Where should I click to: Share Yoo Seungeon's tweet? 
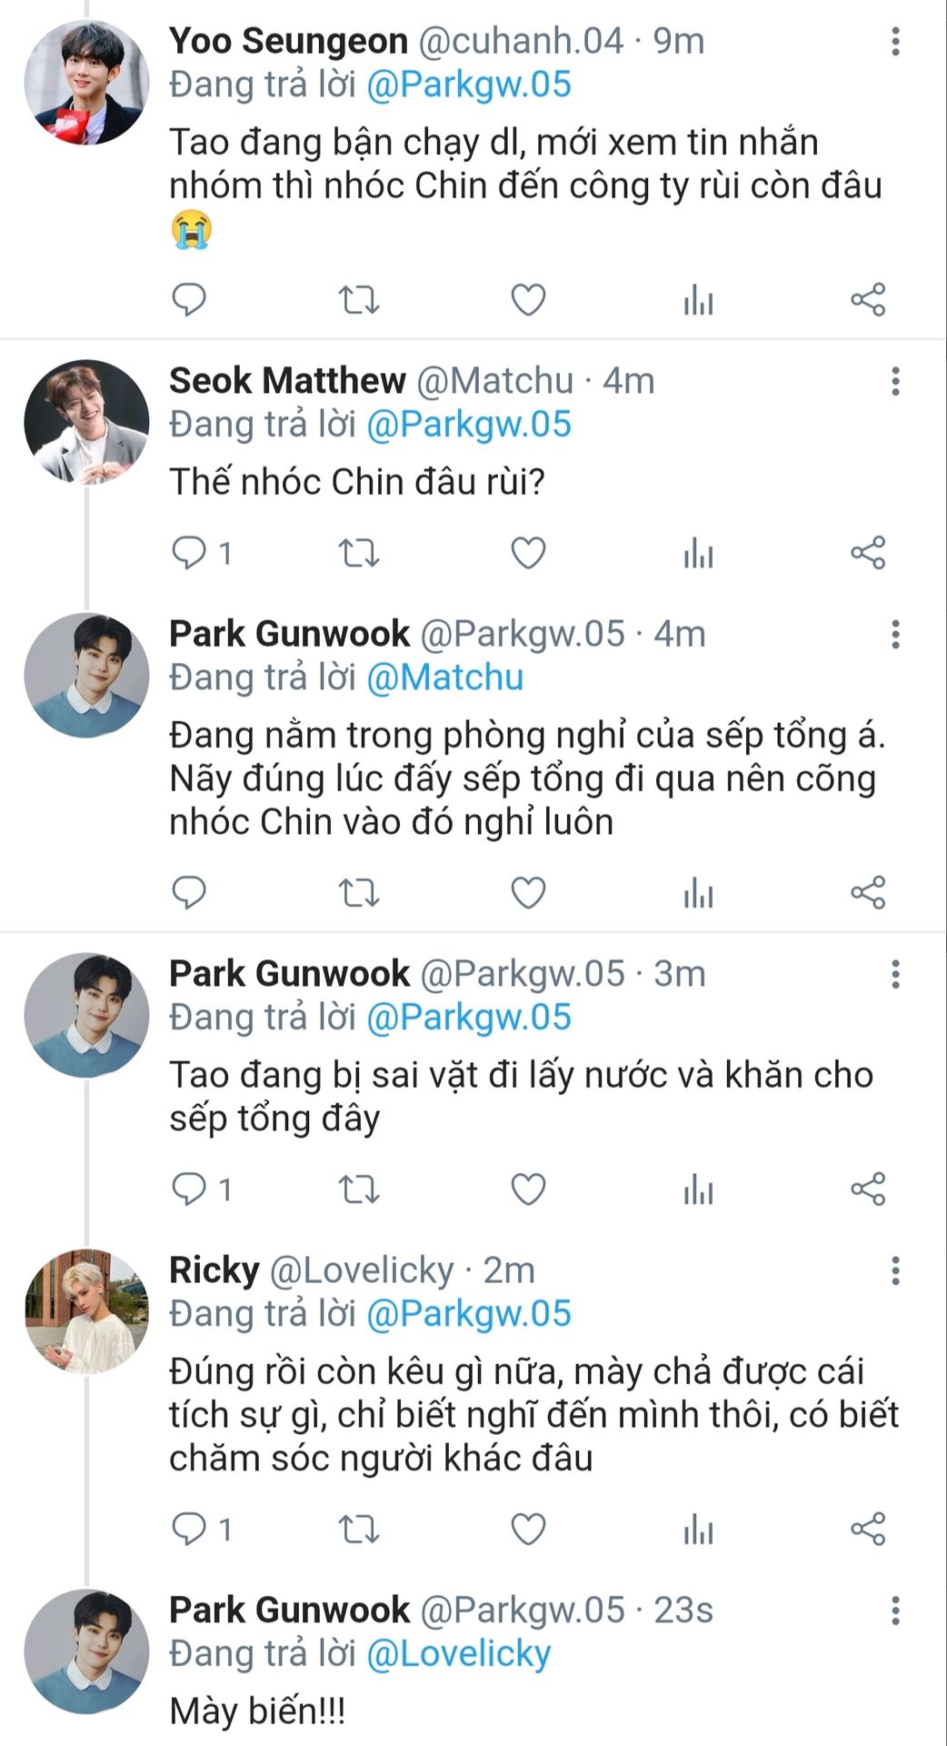(x=868, y=299)
